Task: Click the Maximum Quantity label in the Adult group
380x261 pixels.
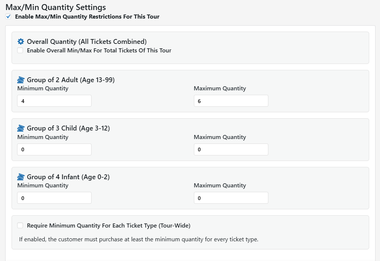Action: click(220, 88)
